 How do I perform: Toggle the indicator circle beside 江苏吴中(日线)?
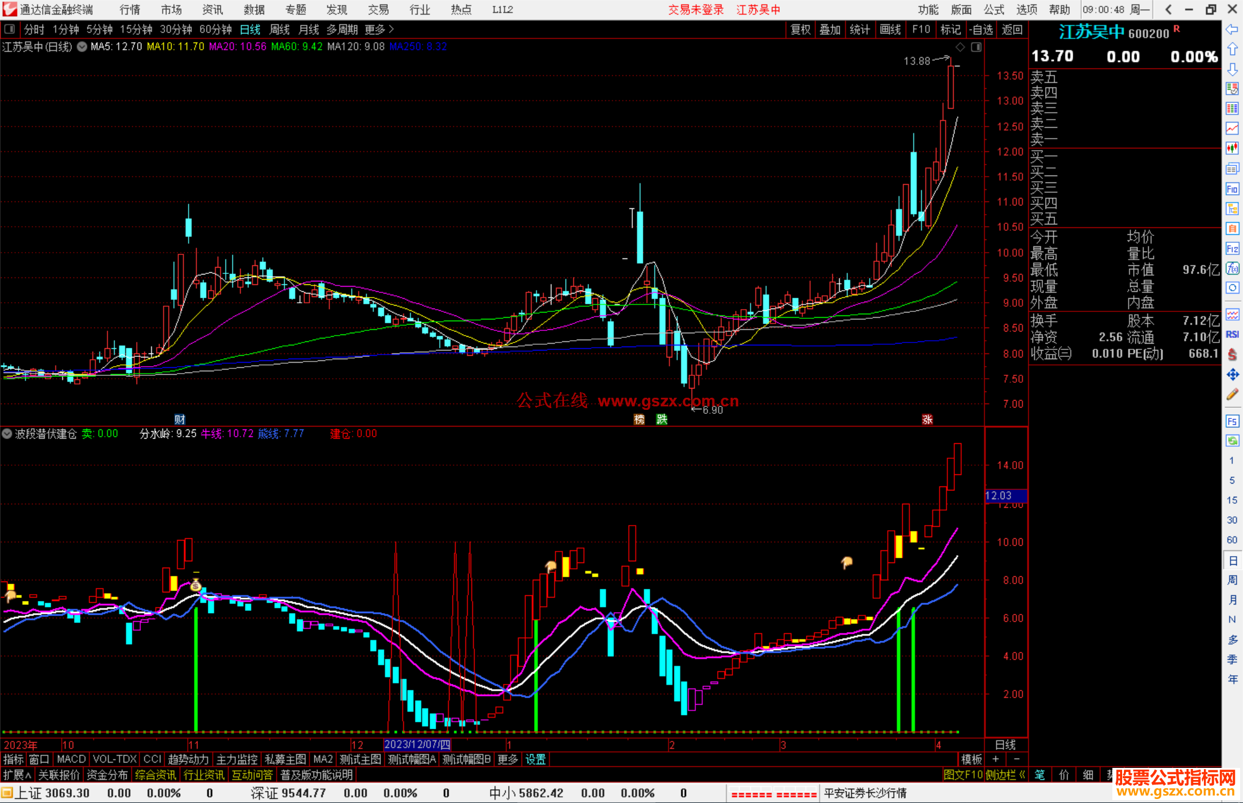[x=82, y=47]
